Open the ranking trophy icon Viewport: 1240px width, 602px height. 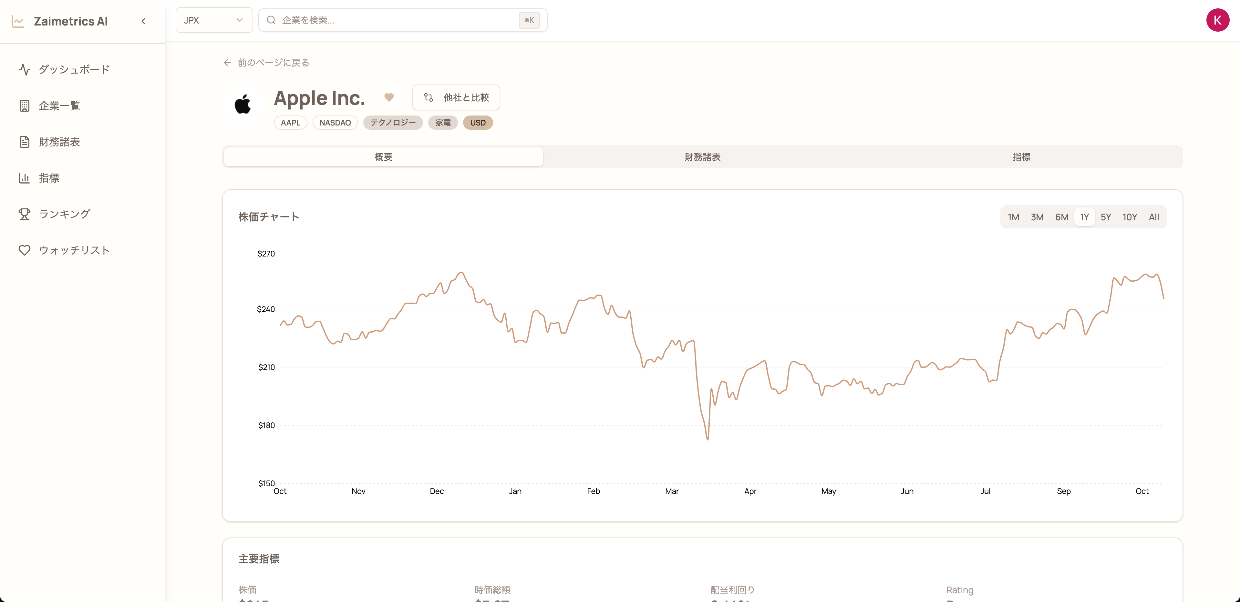coord(25,214)
